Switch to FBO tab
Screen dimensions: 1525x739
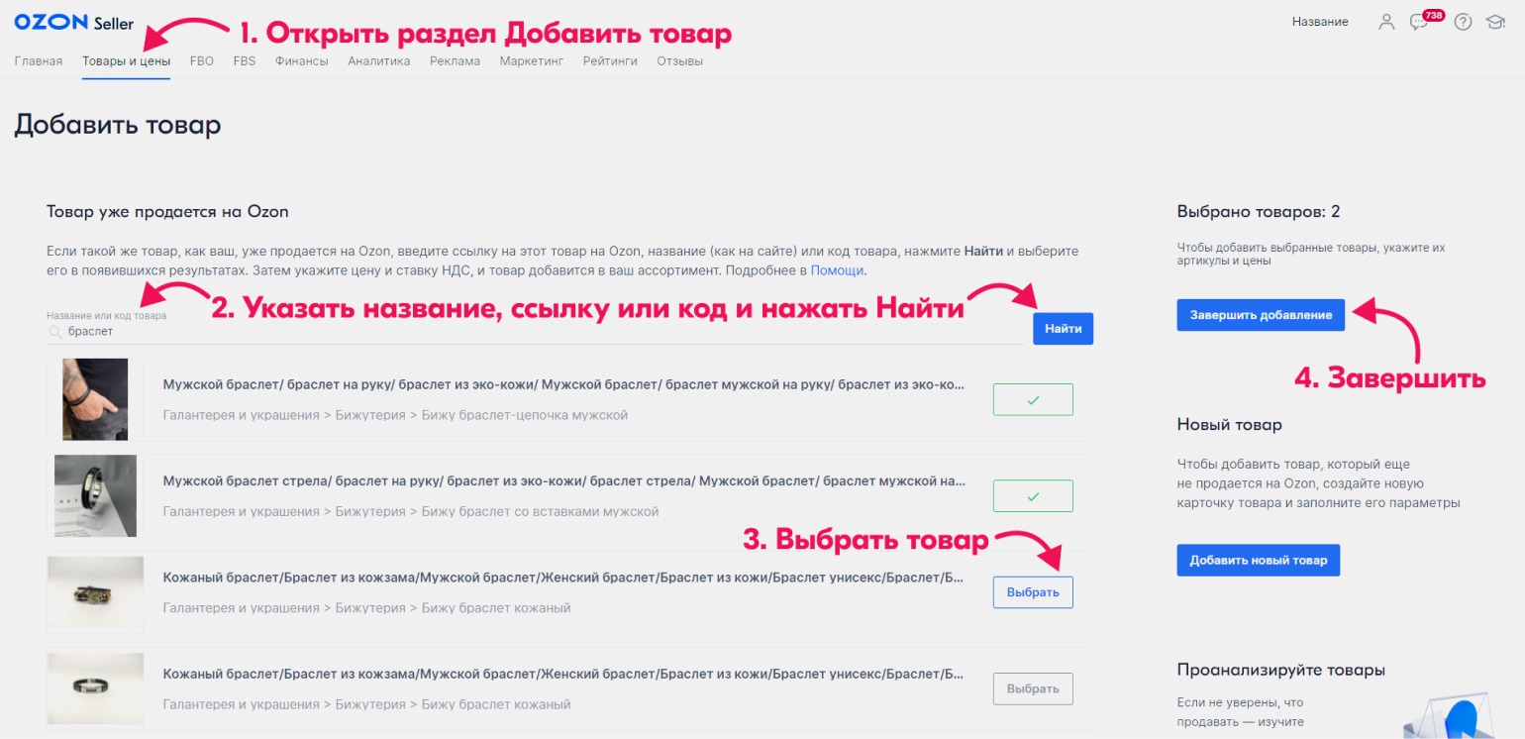point(201,60)
